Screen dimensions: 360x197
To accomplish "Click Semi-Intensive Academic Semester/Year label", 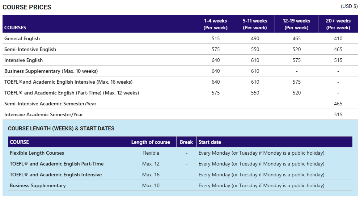I will (x=50, y=104).
